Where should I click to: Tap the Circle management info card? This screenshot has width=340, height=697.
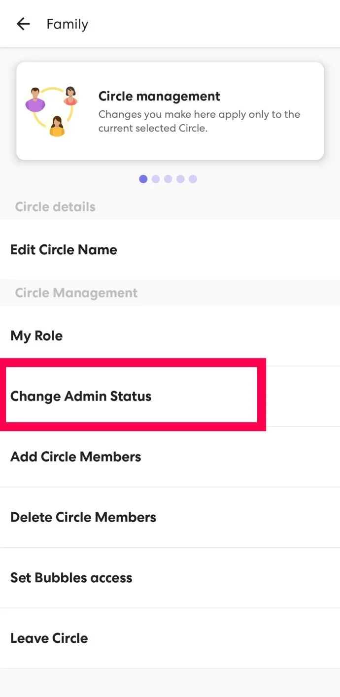pyautogui.click(x=170, y=110)
